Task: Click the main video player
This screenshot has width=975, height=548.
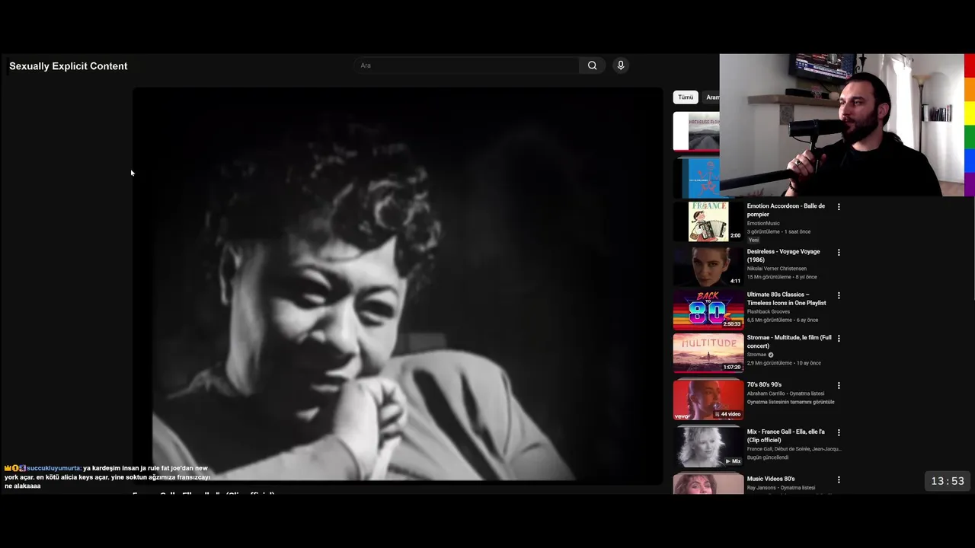Action: point(398,285)
